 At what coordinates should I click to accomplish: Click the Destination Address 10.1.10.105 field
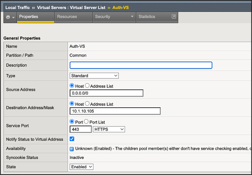click(x=115, y=111)
